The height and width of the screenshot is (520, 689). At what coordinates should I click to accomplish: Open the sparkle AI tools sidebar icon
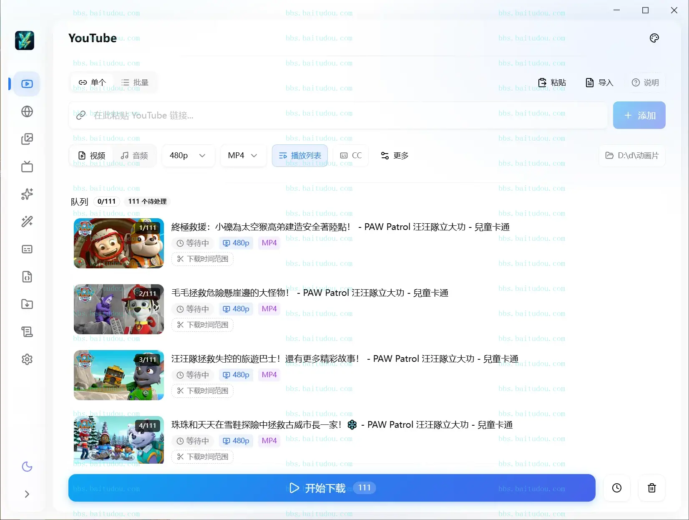(x=27, y=194)
